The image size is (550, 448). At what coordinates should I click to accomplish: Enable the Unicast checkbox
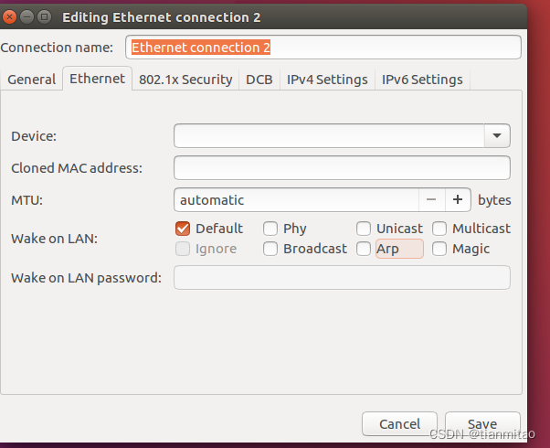click(x=364, y=229)
